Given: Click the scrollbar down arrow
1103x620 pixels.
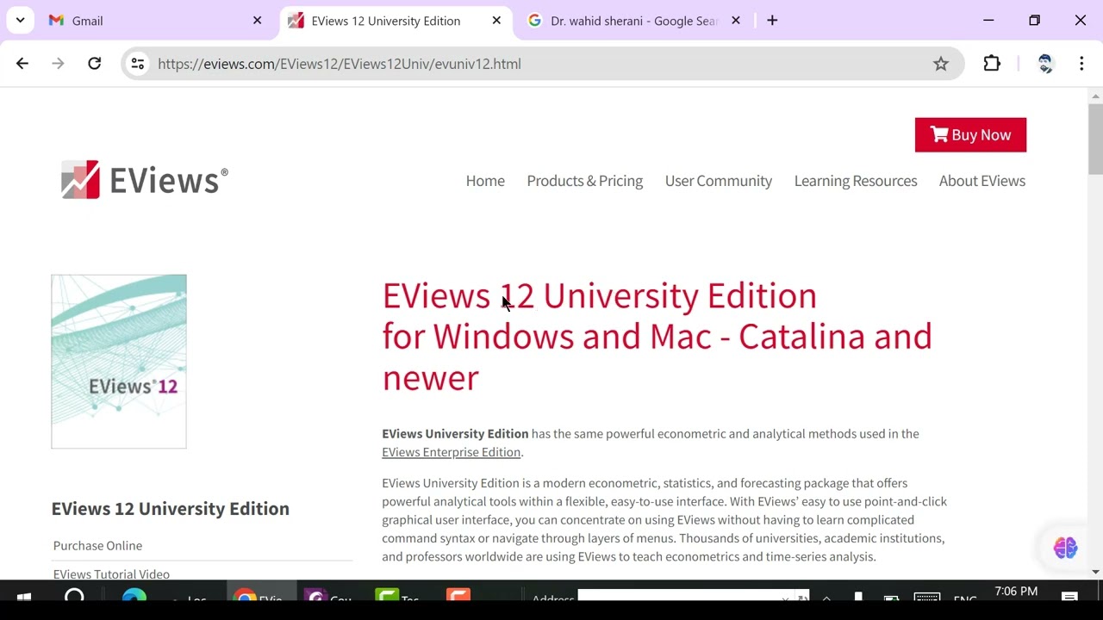Looking at the screenshot, I should [1096, 572].
